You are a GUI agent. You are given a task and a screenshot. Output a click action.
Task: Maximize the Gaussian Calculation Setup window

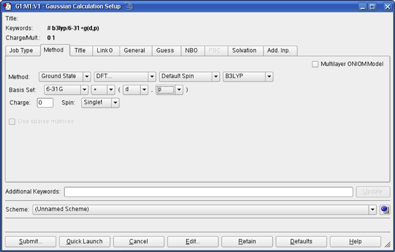pyautogui.click(x=372, y=6)
